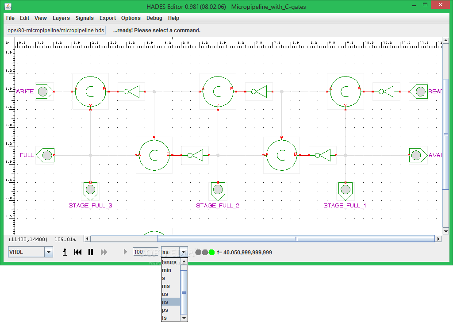
Task: Click the horizontal scrollbar thumb
Action: (296, 238)
